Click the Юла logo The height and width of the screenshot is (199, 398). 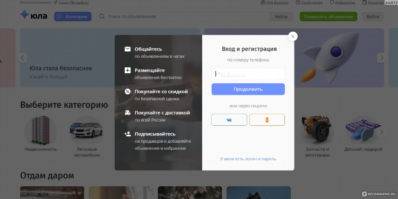coord(33,15)
